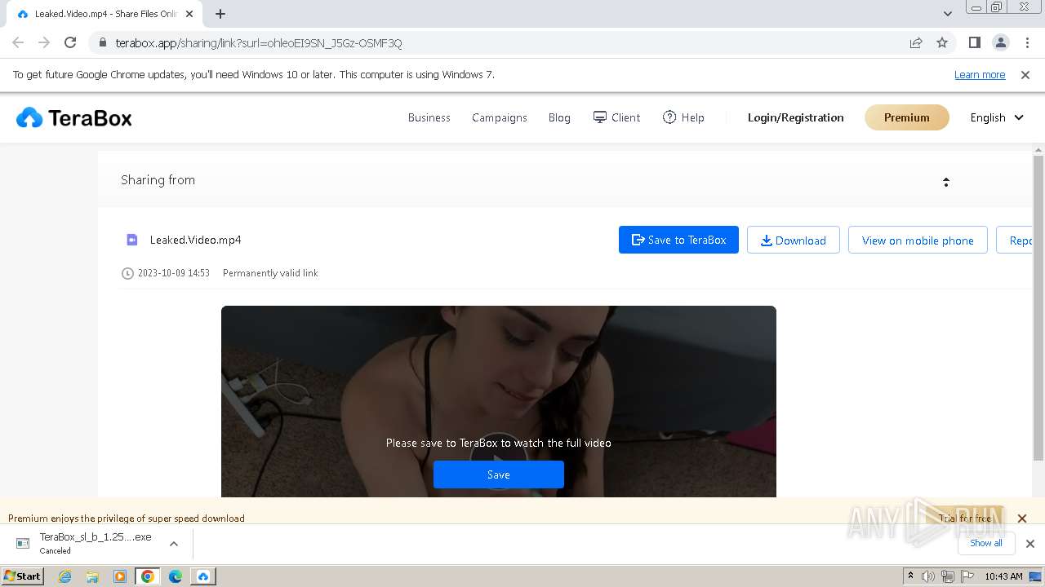This screenshot has height=587, width=1045.
Task: Click the padlock site info icon
Action: (x=102, y=43)
